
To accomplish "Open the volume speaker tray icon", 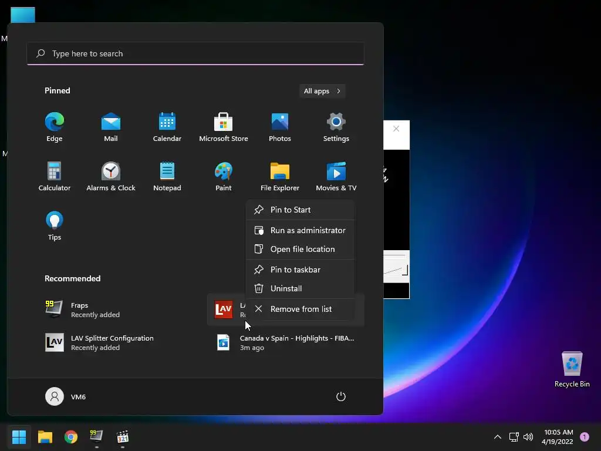I will pos(528,437).
